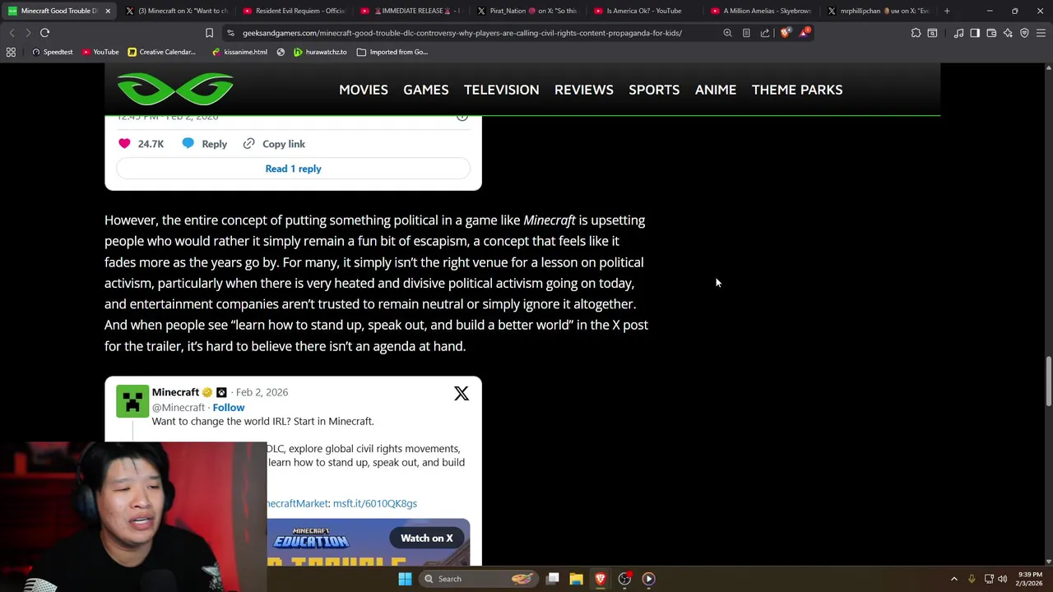Screen dimensions: 1053x592
Task: Open the tweet info circle icon
Action: (x=462, y=117)
